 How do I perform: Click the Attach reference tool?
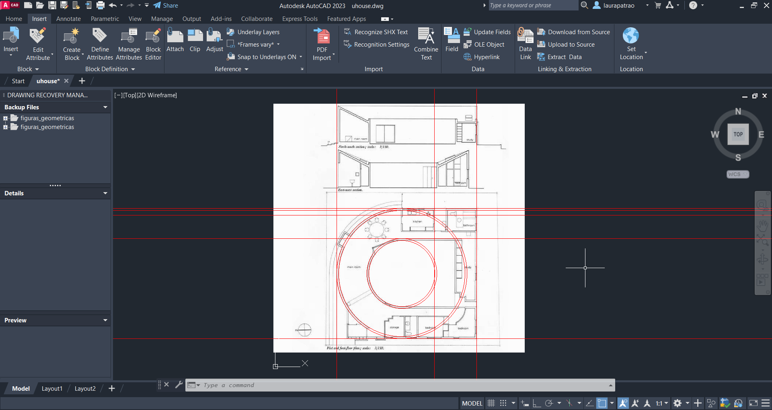coord(175,39)
